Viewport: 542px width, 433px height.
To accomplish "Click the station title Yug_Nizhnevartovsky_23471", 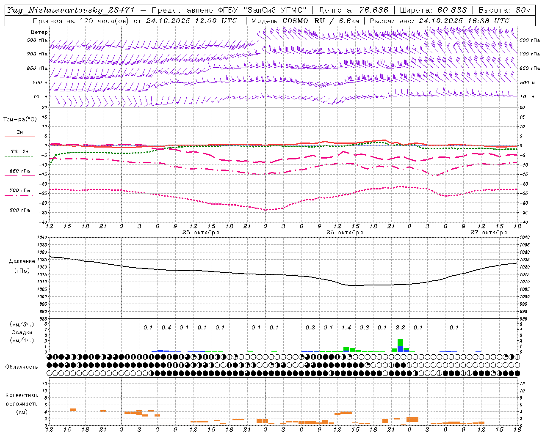I will point(71,10).
